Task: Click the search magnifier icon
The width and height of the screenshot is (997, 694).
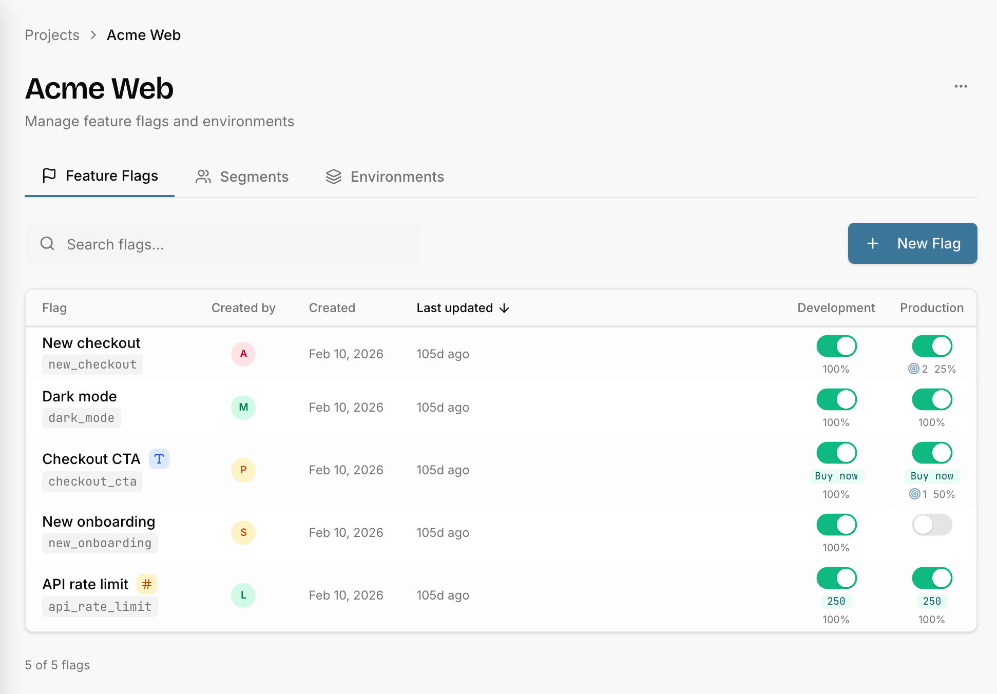Action: point(47,243)
